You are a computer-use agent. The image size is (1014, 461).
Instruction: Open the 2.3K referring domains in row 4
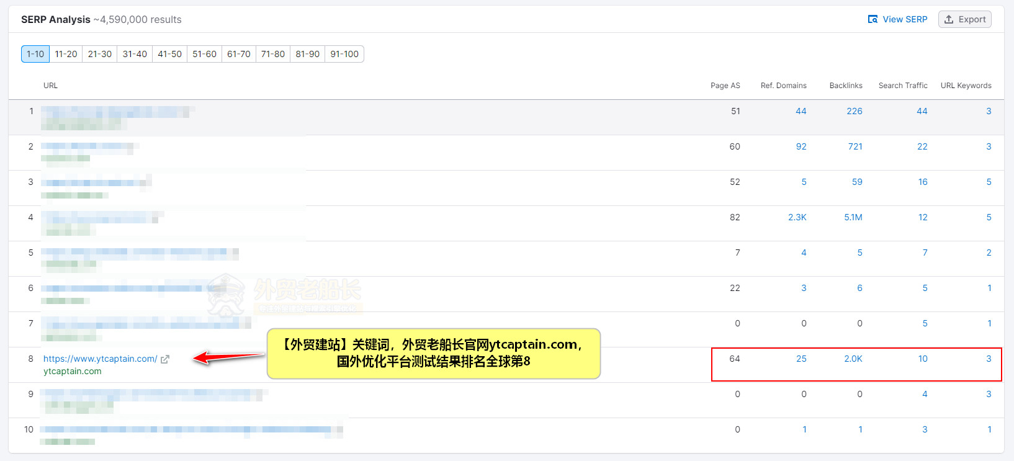797,217
